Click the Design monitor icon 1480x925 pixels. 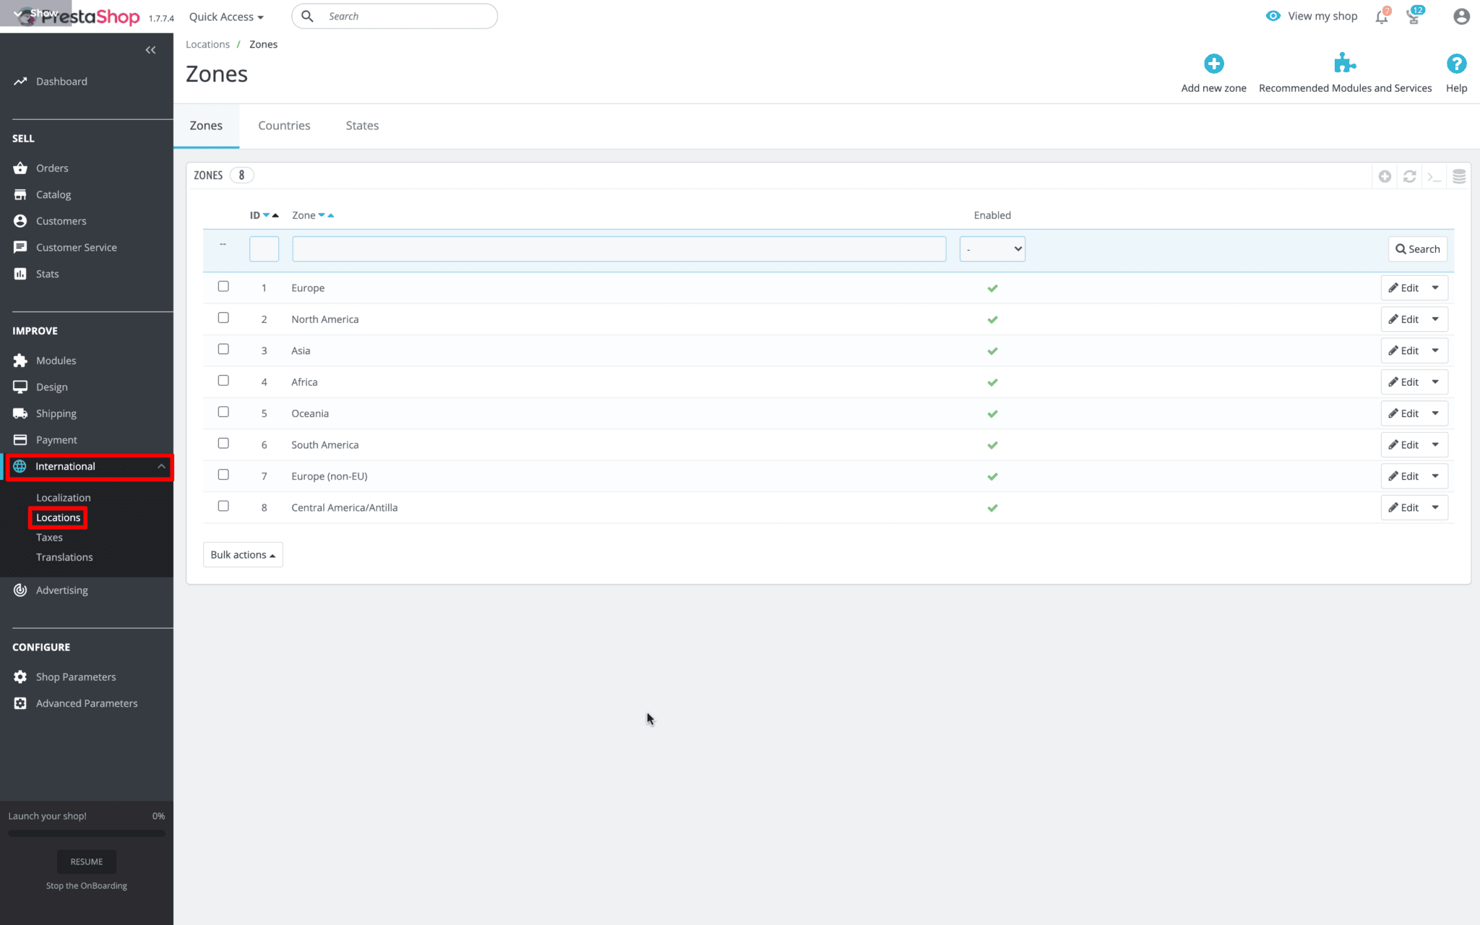pyautogui.click(x=20, y=387)
